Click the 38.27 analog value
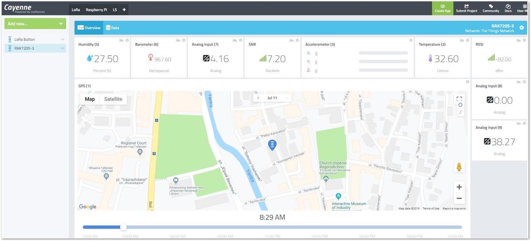 coord(503,142)
